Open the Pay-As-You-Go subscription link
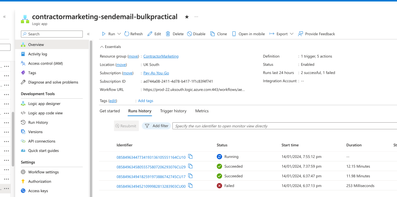Viewport: 397px width, 197px height. point(156,73)
